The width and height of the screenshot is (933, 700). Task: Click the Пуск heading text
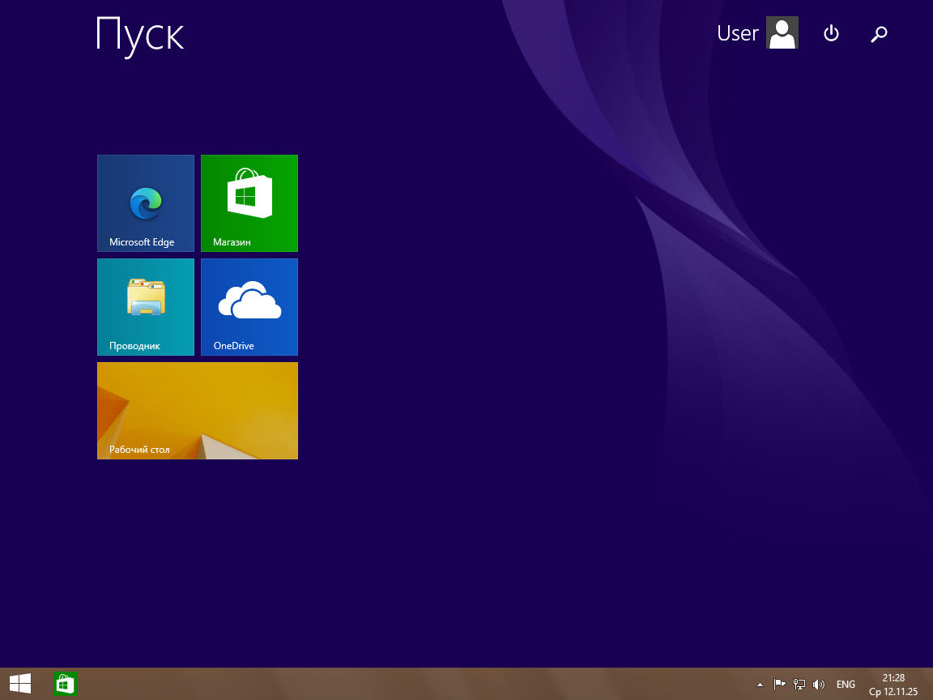(x=140, y=35)
